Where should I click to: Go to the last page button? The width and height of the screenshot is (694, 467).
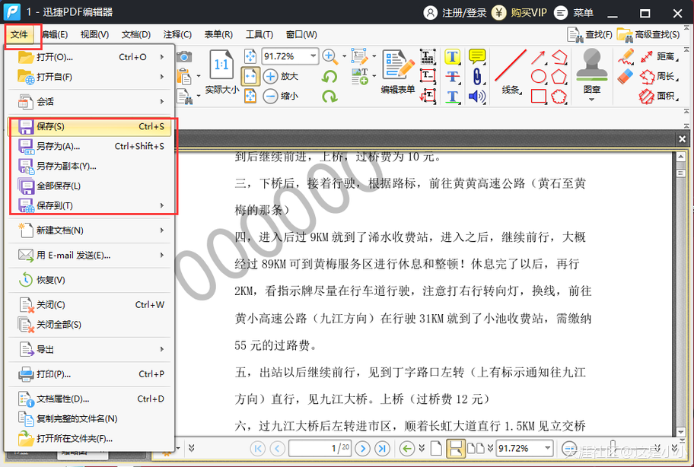(x=382, y=449)
